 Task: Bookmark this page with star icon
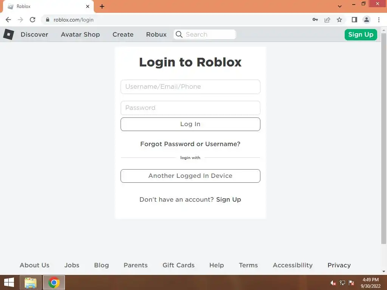click(x=339, y=20)
